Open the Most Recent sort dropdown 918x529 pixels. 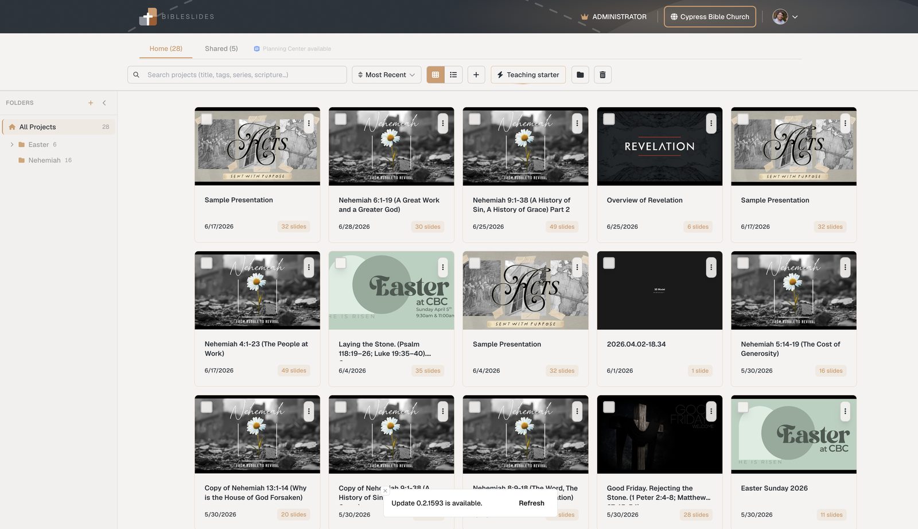pyautogui.click(x=387, y=75)
